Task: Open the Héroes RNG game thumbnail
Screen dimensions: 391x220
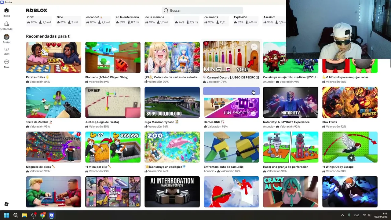Action: click(231, 107)
